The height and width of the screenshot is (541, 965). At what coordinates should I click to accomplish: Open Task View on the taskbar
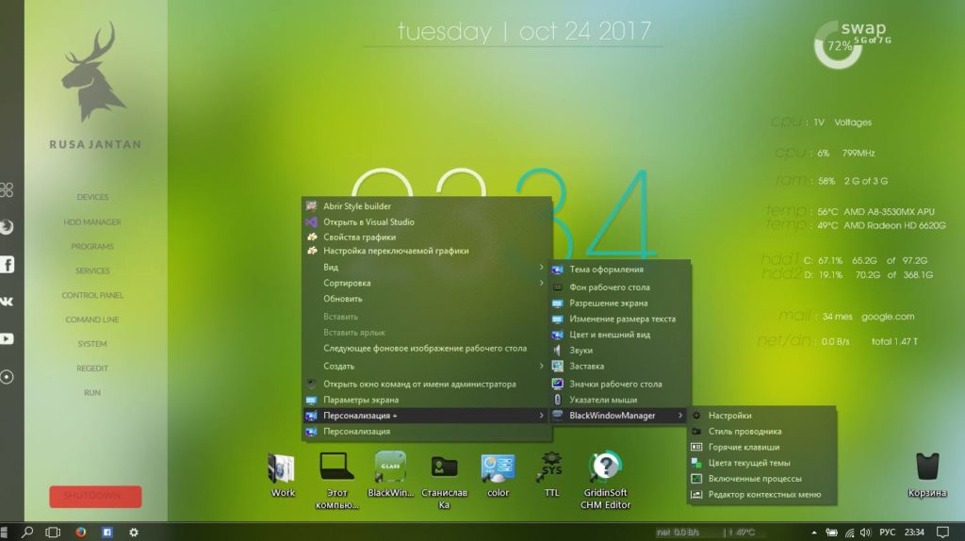[x=53, y=532]
